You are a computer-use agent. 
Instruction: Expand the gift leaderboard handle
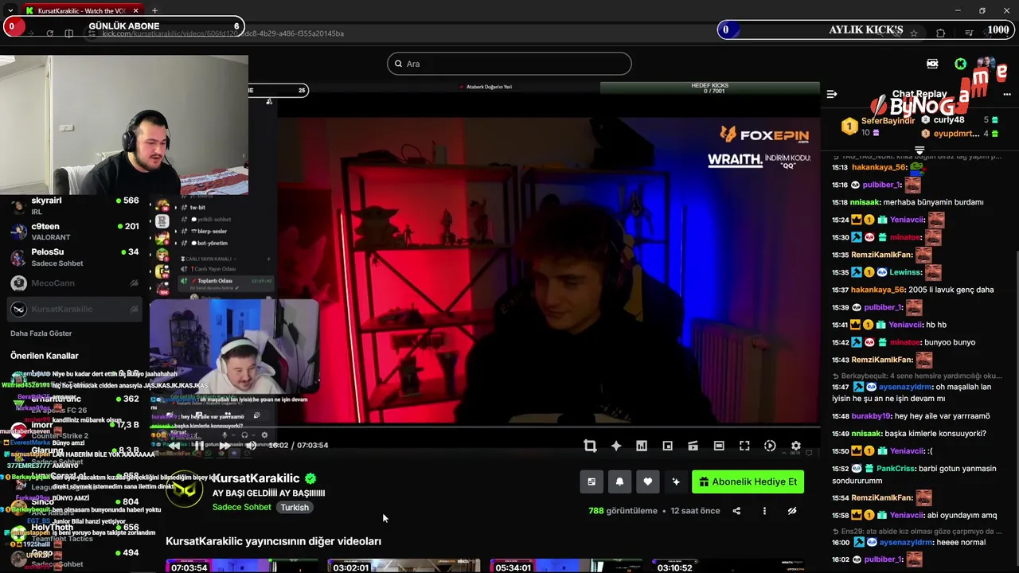point(919,150)
